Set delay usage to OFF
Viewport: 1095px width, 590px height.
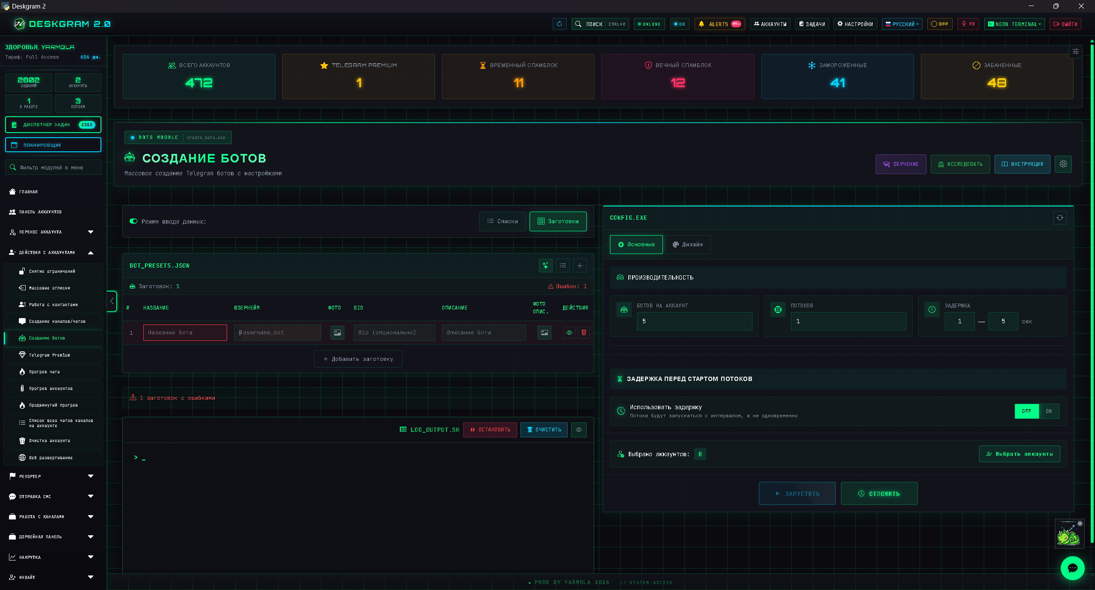click(x=1027, y=411)
